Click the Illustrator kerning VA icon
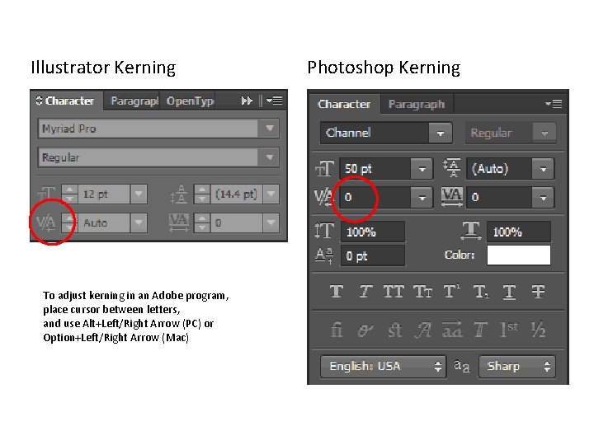The width and height of the screenshot is (594, 445). 45,222
